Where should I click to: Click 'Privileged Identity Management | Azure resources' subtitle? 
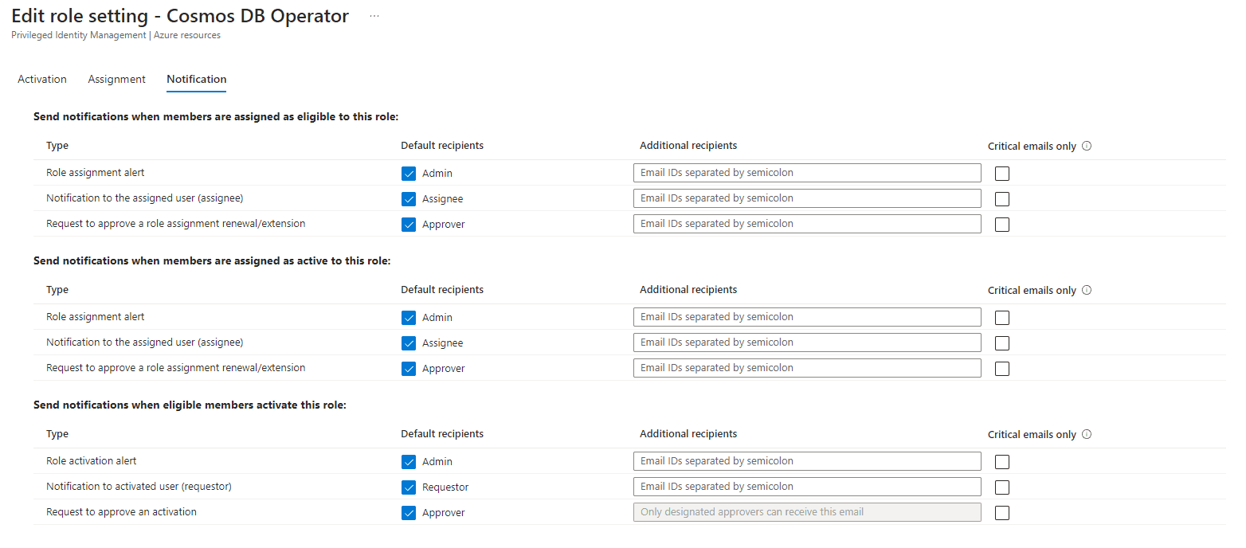click(116, 35)
